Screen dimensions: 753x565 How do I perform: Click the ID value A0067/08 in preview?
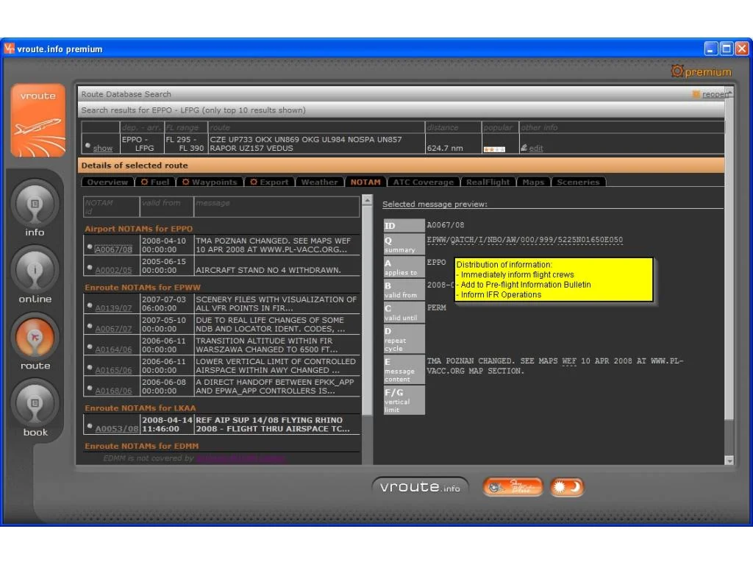point(446,225)
